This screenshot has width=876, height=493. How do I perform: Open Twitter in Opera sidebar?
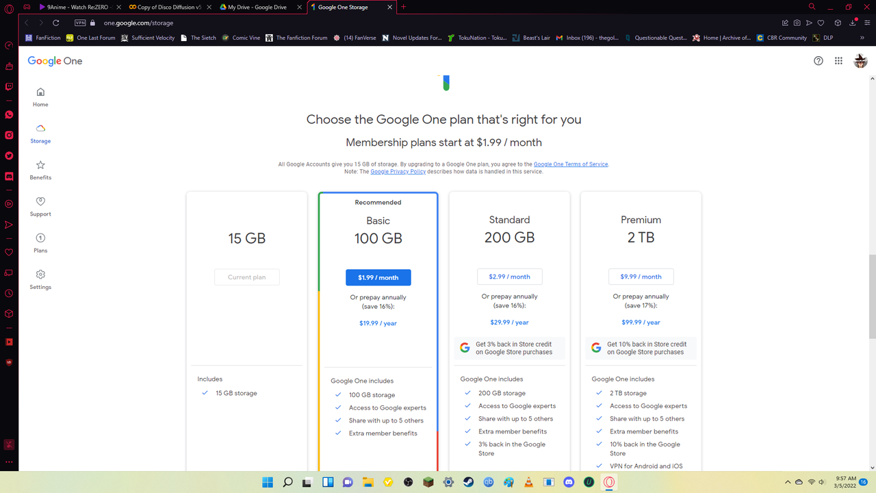click(x=9, y=155)
